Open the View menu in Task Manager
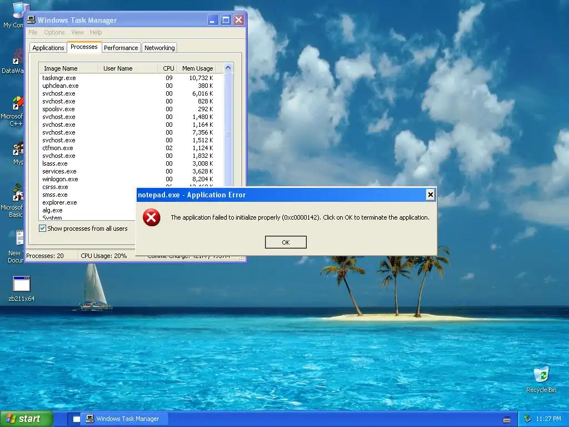Screen dimensions: 569x427 pos(77,32)
